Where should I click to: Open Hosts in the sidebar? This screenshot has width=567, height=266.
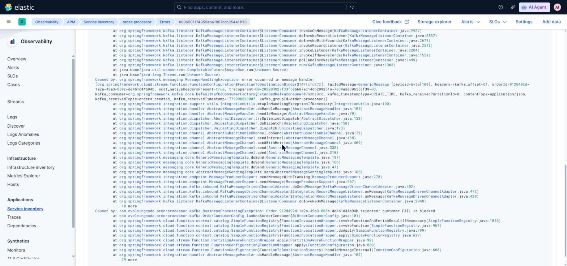13,184
